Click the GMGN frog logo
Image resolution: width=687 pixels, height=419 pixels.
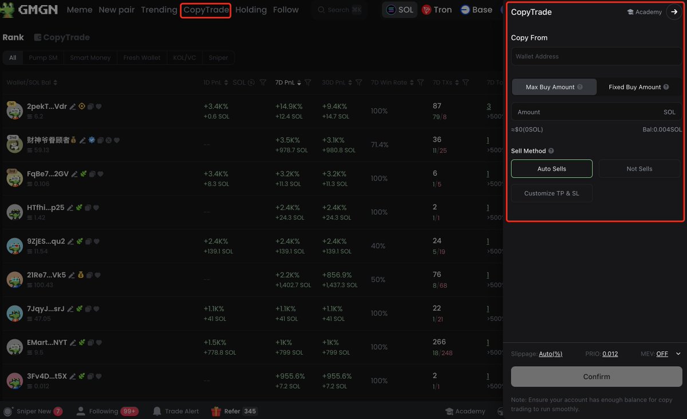pyautogui.click(x=8, y=10)
